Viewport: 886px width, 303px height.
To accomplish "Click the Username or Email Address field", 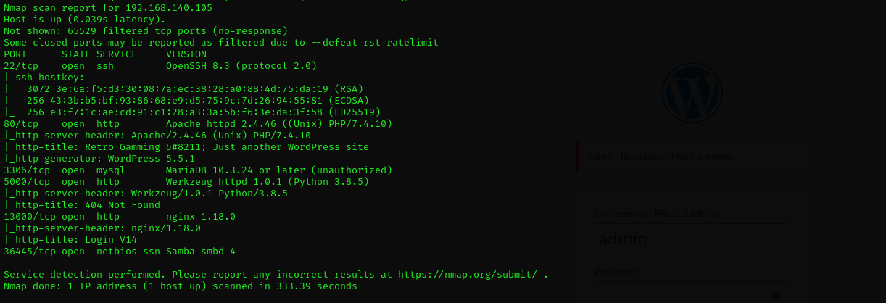I will point(692,238).
